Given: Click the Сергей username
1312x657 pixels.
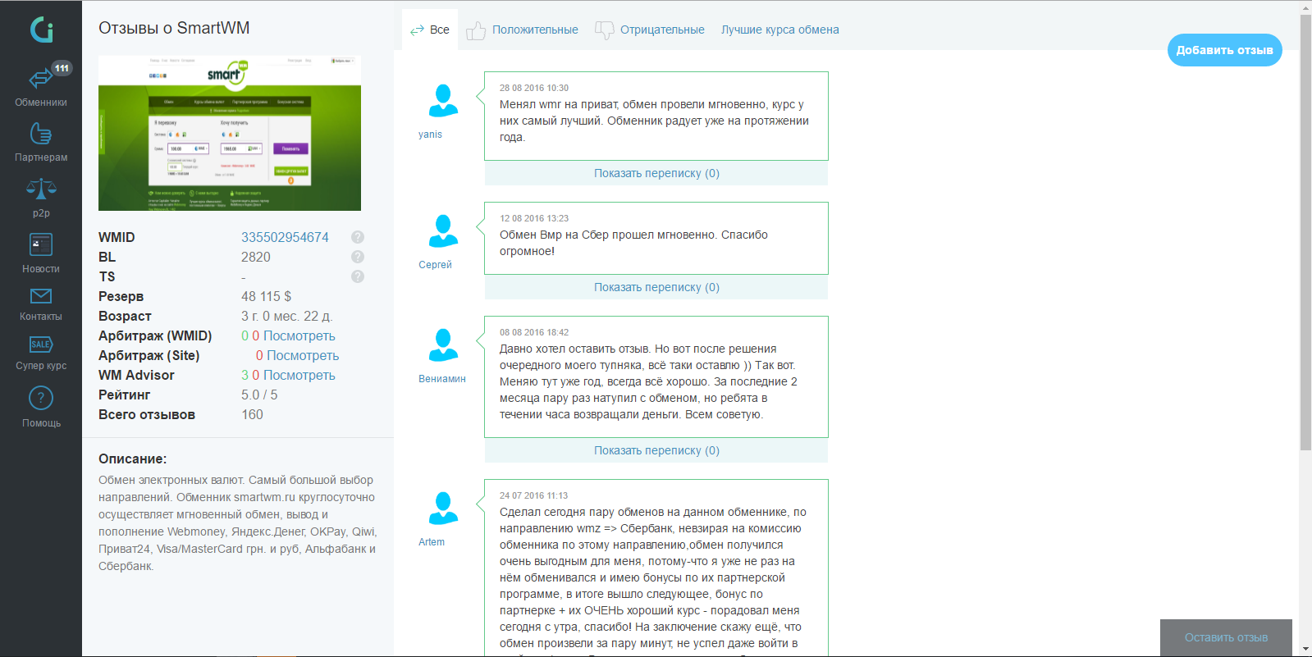Looking at the screenshot, I should point(435,265).
